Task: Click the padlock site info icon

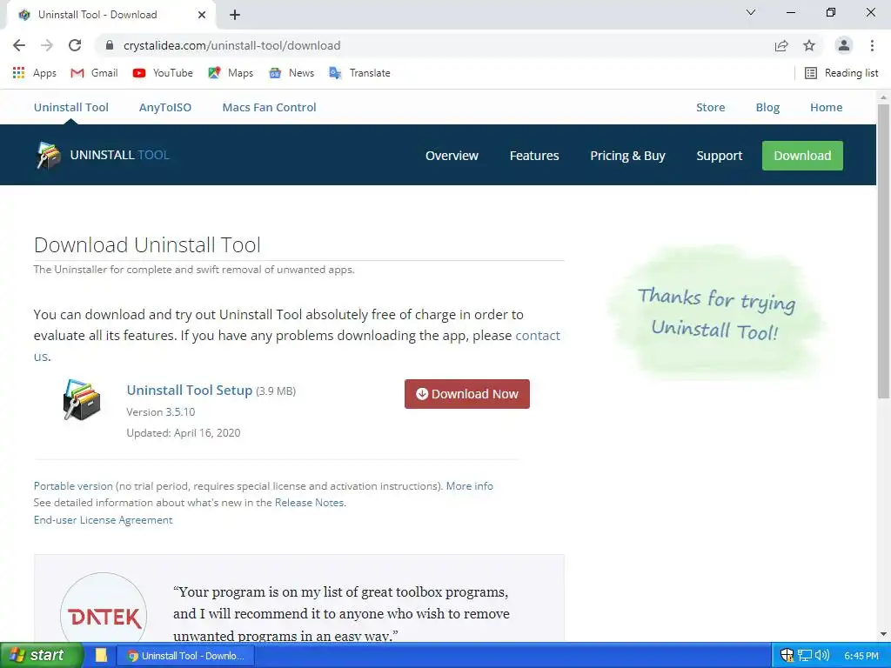Action: click(110, 45)
